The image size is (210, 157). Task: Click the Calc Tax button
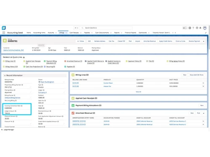pyautogui.click(x=111, y=41)
